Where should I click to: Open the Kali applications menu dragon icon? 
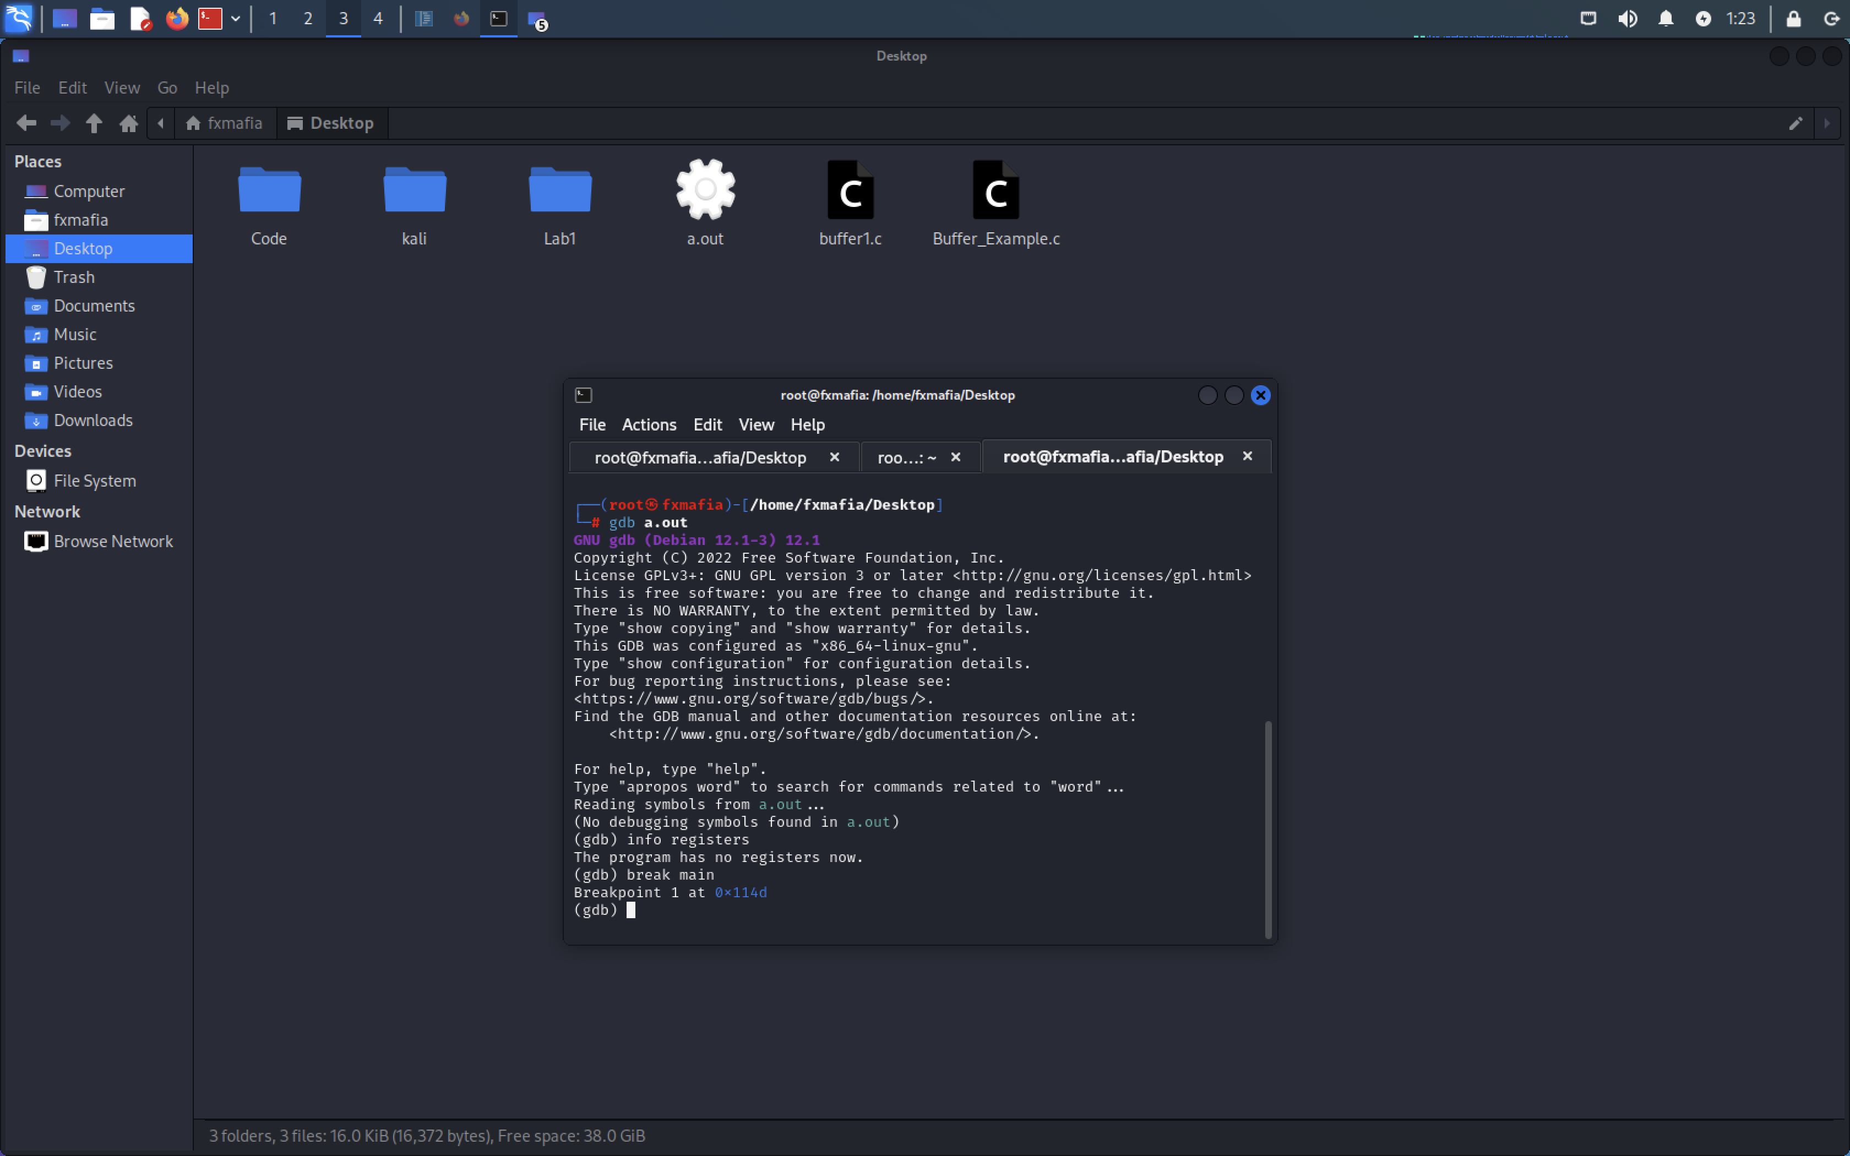point(18,18)
